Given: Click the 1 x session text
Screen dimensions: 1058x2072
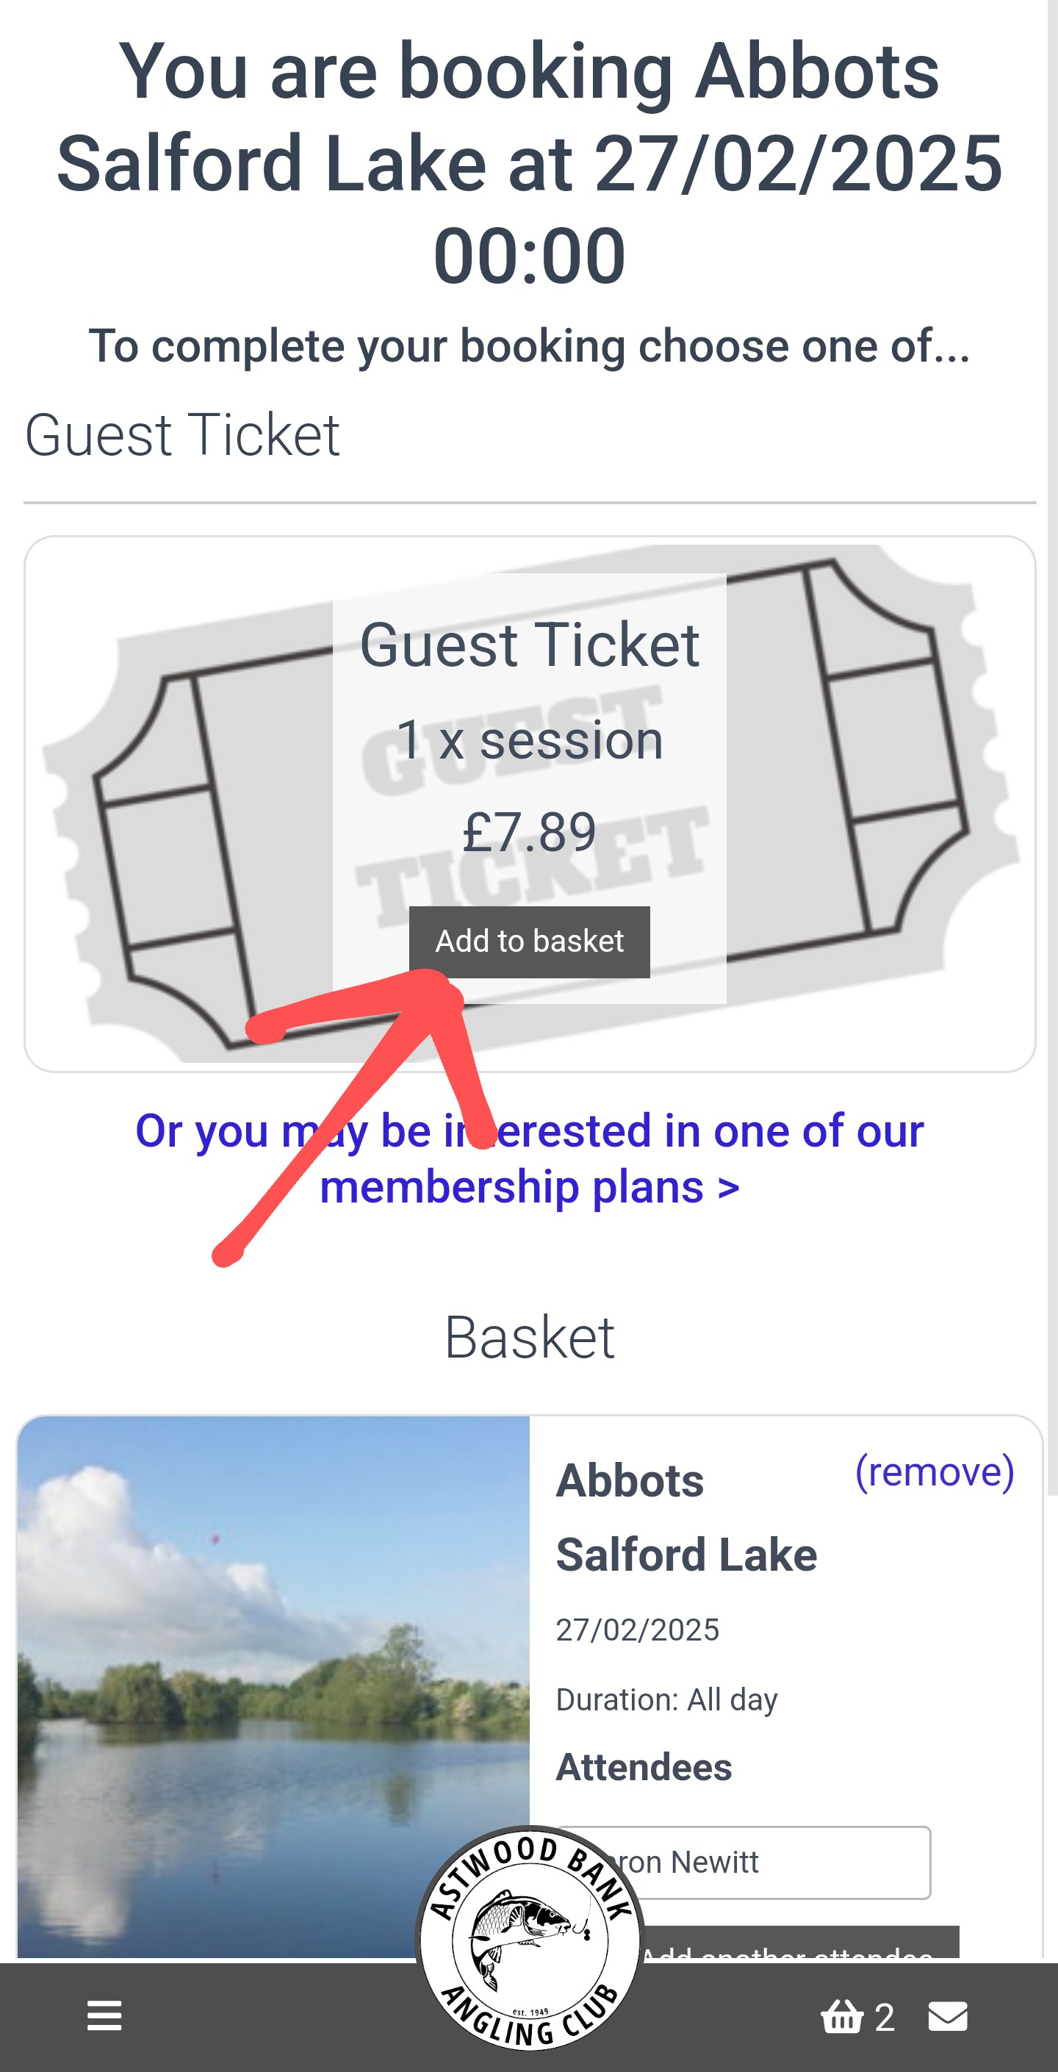Looking at the screenshot, I should 529,740.
